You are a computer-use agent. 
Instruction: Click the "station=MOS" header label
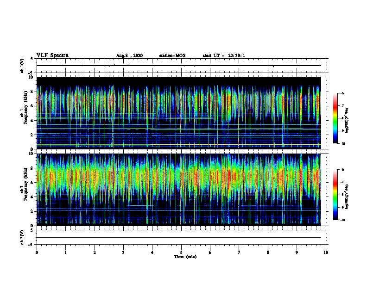coord(172,55)
